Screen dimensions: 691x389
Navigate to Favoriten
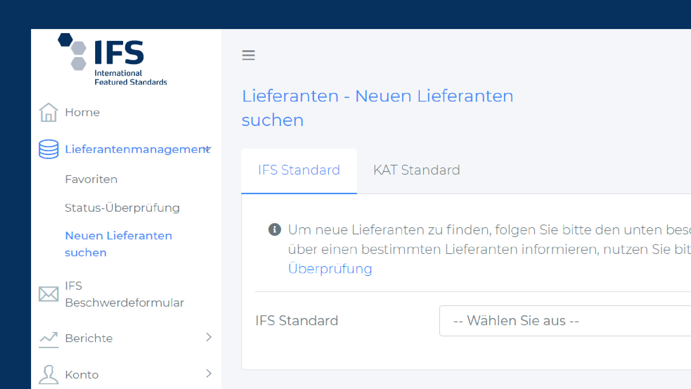[90, 179]
